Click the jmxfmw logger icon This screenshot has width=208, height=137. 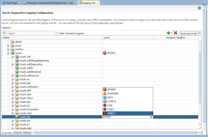[13, 49]
